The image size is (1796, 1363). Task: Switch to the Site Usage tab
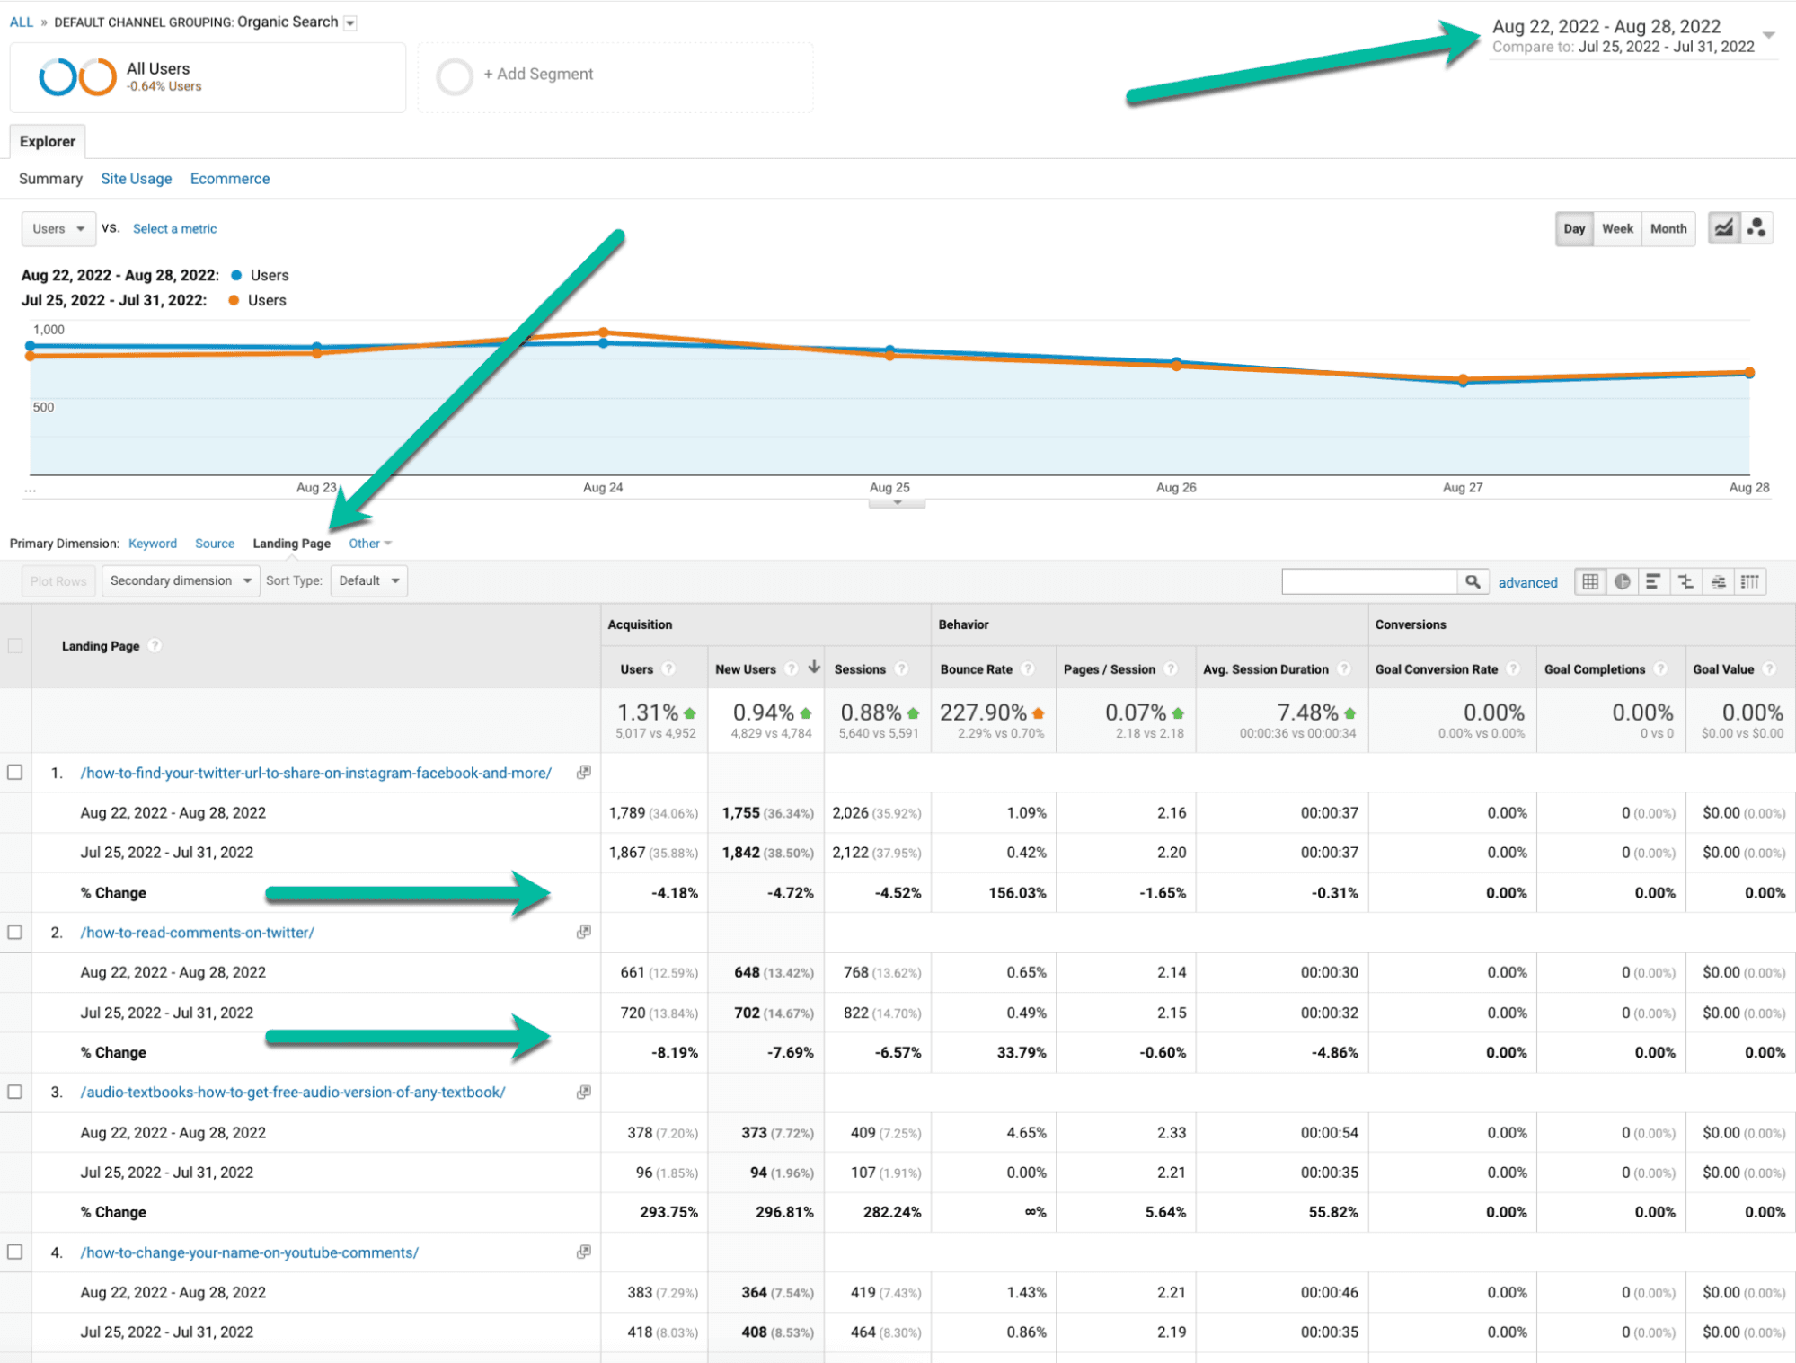click(136, 179)
